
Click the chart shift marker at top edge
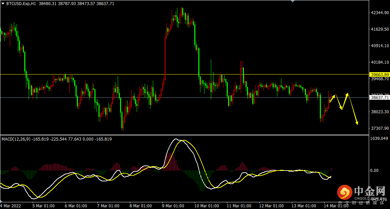point(292,1)
